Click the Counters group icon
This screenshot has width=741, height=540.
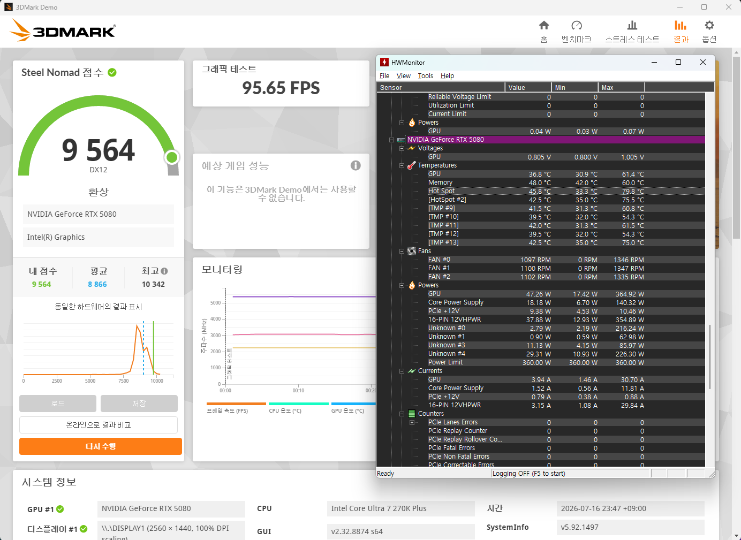412,414
